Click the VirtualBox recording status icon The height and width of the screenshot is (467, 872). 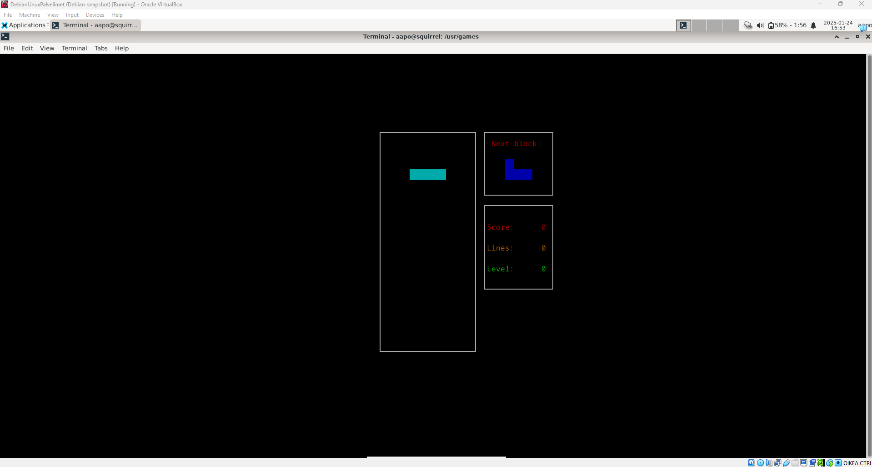pos(812,463)
